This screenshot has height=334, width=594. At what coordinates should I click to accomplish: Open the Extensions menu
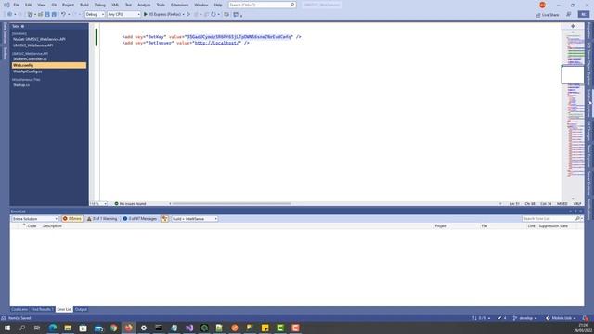pyautogui.click(x=179, y=5)
